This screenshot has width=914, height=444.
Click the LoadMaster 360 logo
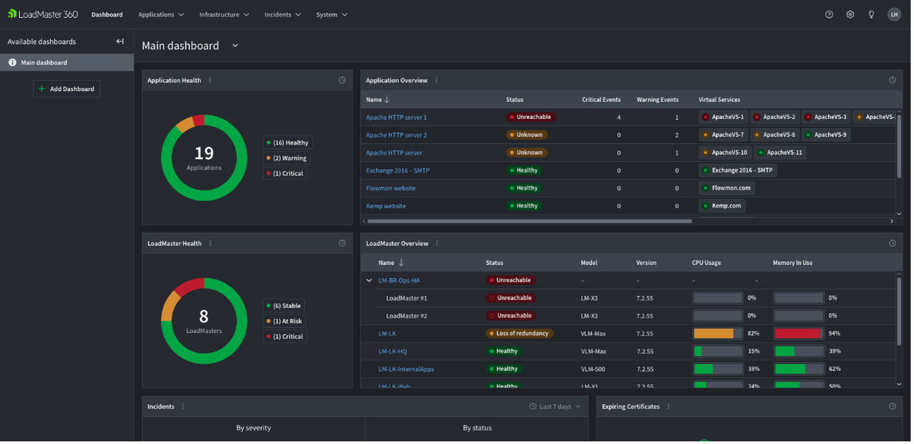pyautogui.click(x=42, y=13)
